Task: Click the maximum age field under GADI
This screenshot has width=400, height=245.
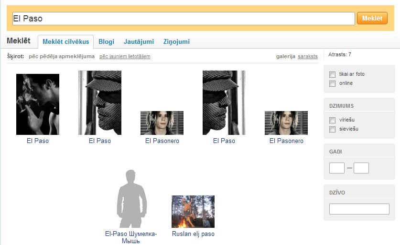Action: click(x=361, y=168)
